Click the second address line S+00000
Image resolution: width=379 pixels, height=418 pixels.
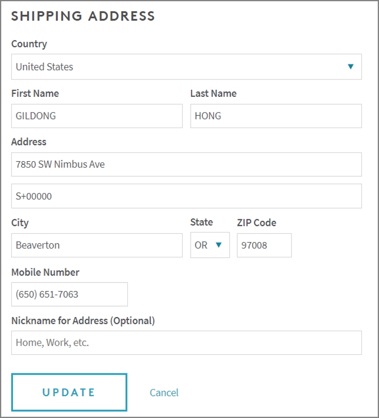[x=186, y=196]
